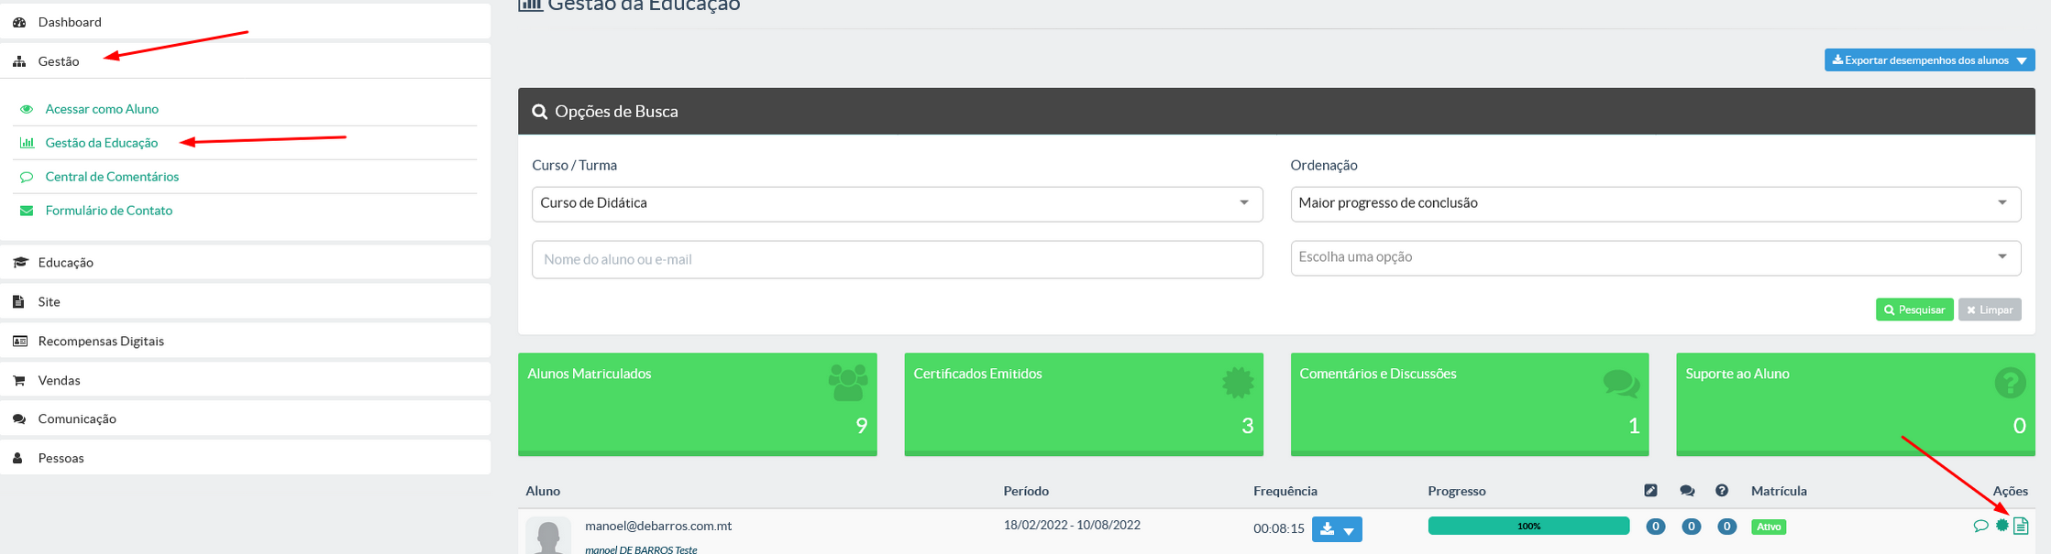Screen dimensions: 2051x554
Task: Click the speech bubble icon beside Central de Comentários
Action: [27, 177]
